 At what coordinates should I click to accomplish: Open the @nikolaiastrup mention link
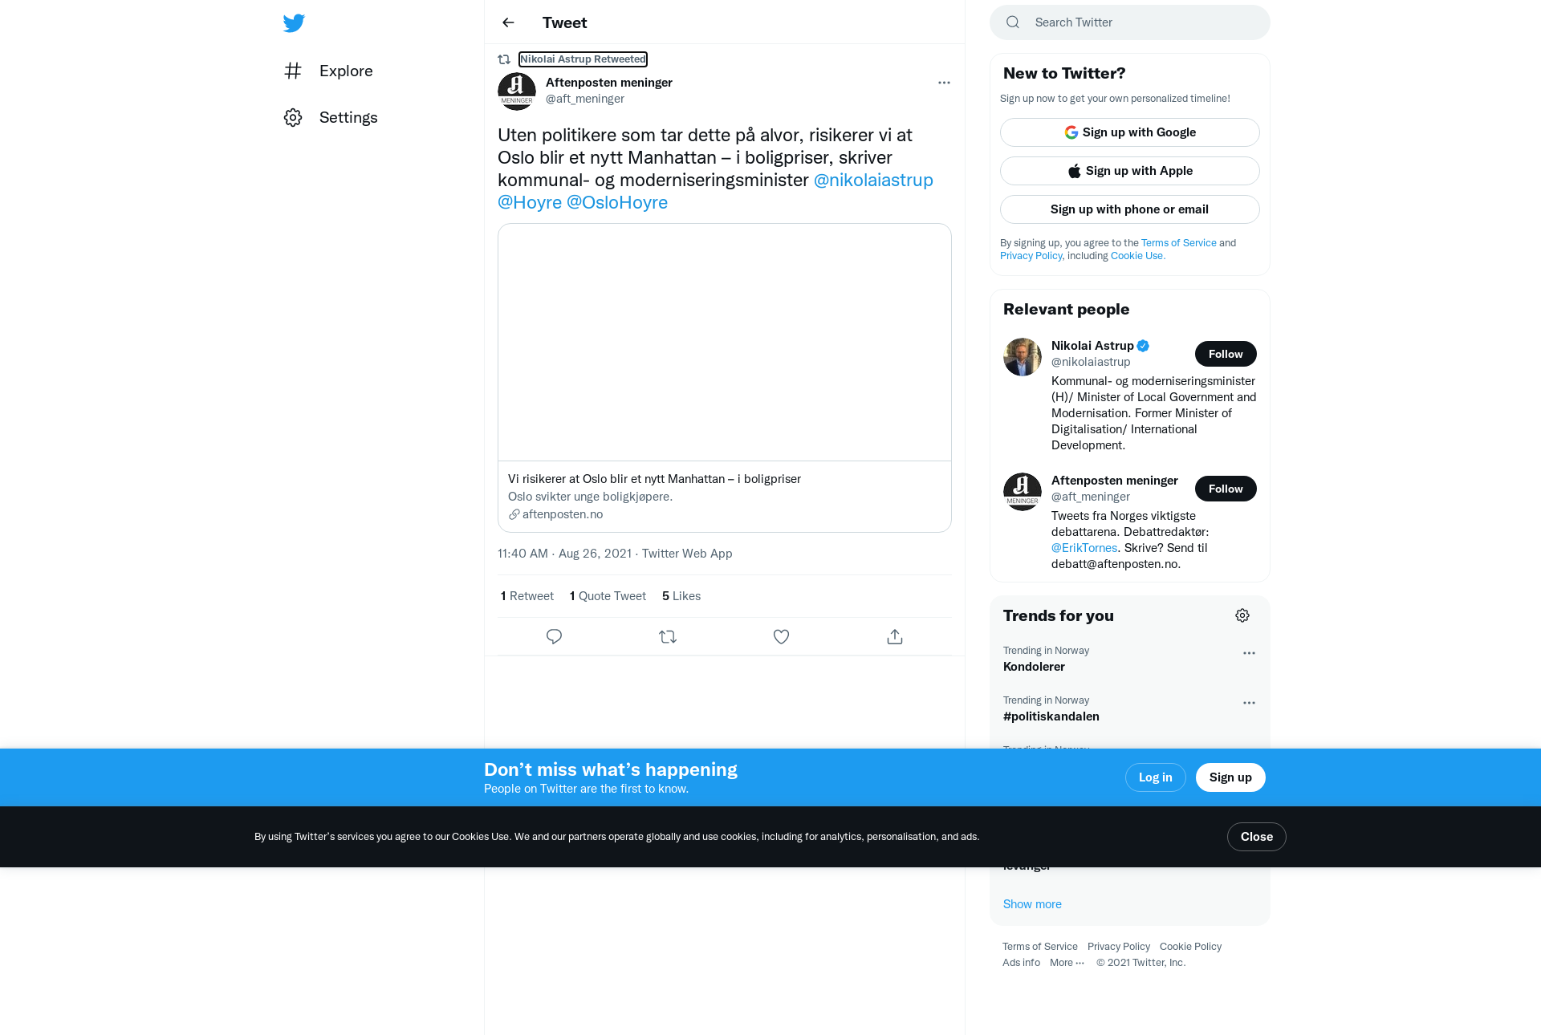tap(873, 180)
